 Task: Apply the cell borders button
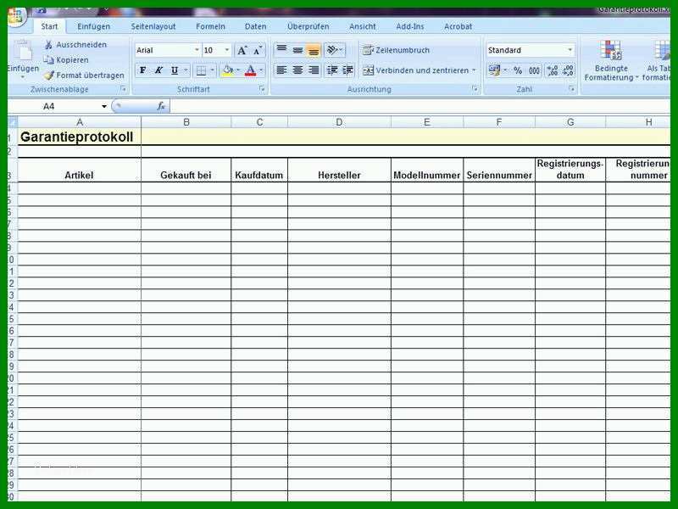coord(201,70)
